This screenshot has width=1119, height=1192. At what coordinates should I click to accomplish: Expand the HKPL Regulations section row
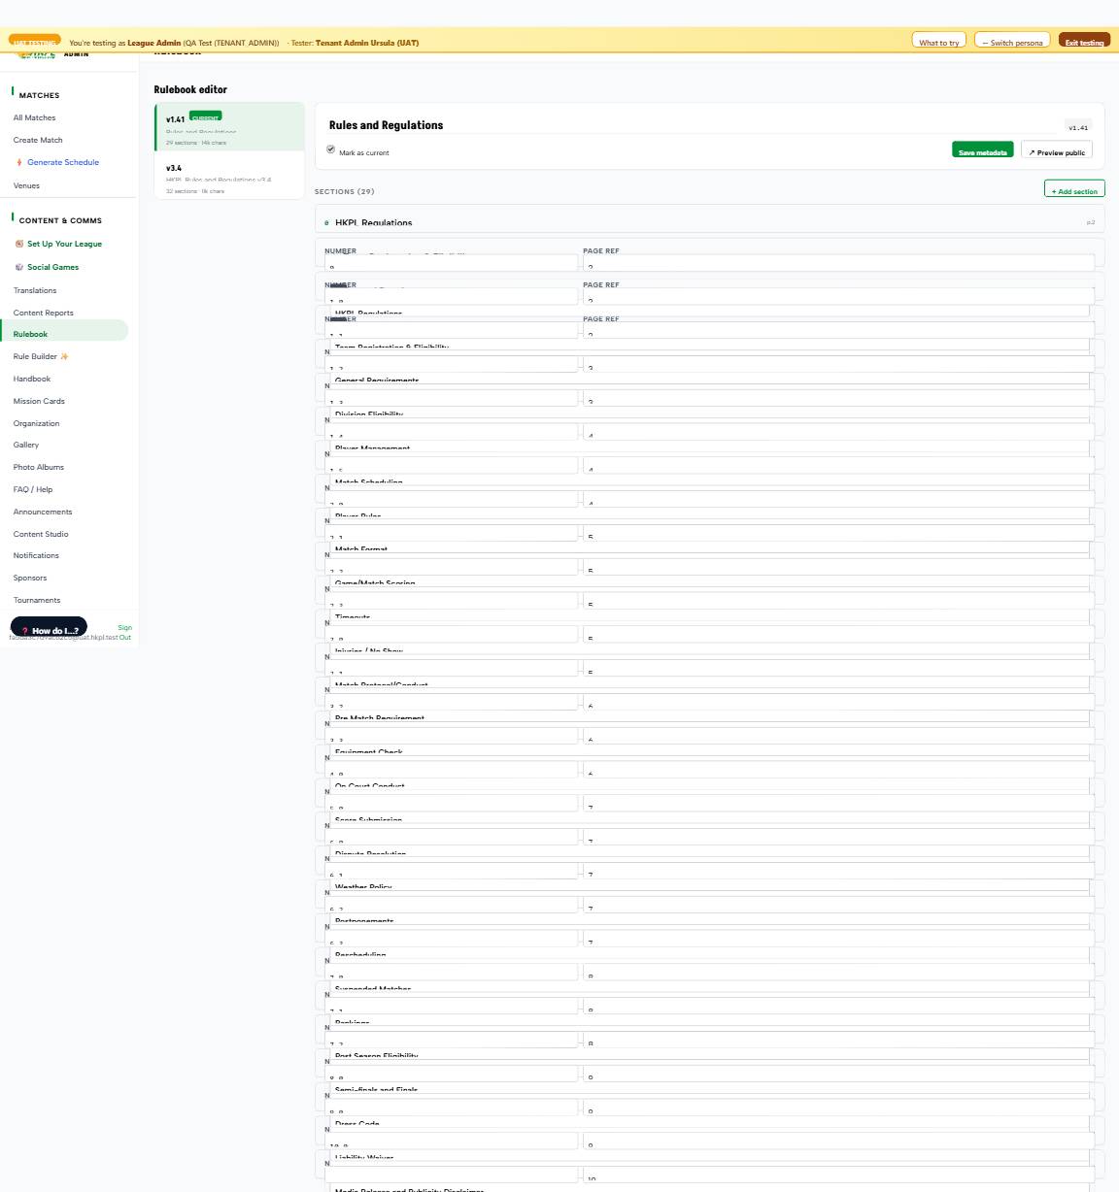[x=709, y=220]
